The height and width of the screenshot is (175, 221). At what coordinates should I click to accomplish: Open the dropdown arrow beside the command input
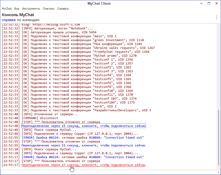coord(218,172)
